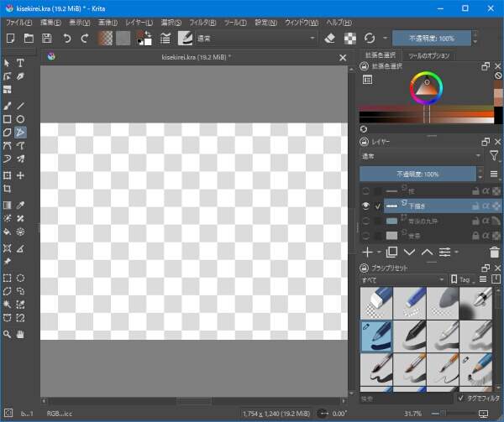The image size is (504, 422).
Task: Toggle visibility eye of 下描き layer
Action: [x=365, y=206]
